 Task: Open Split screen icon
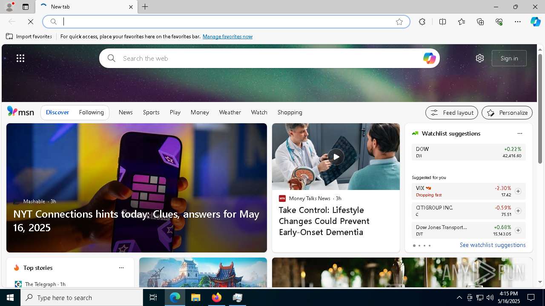(442, 22)
